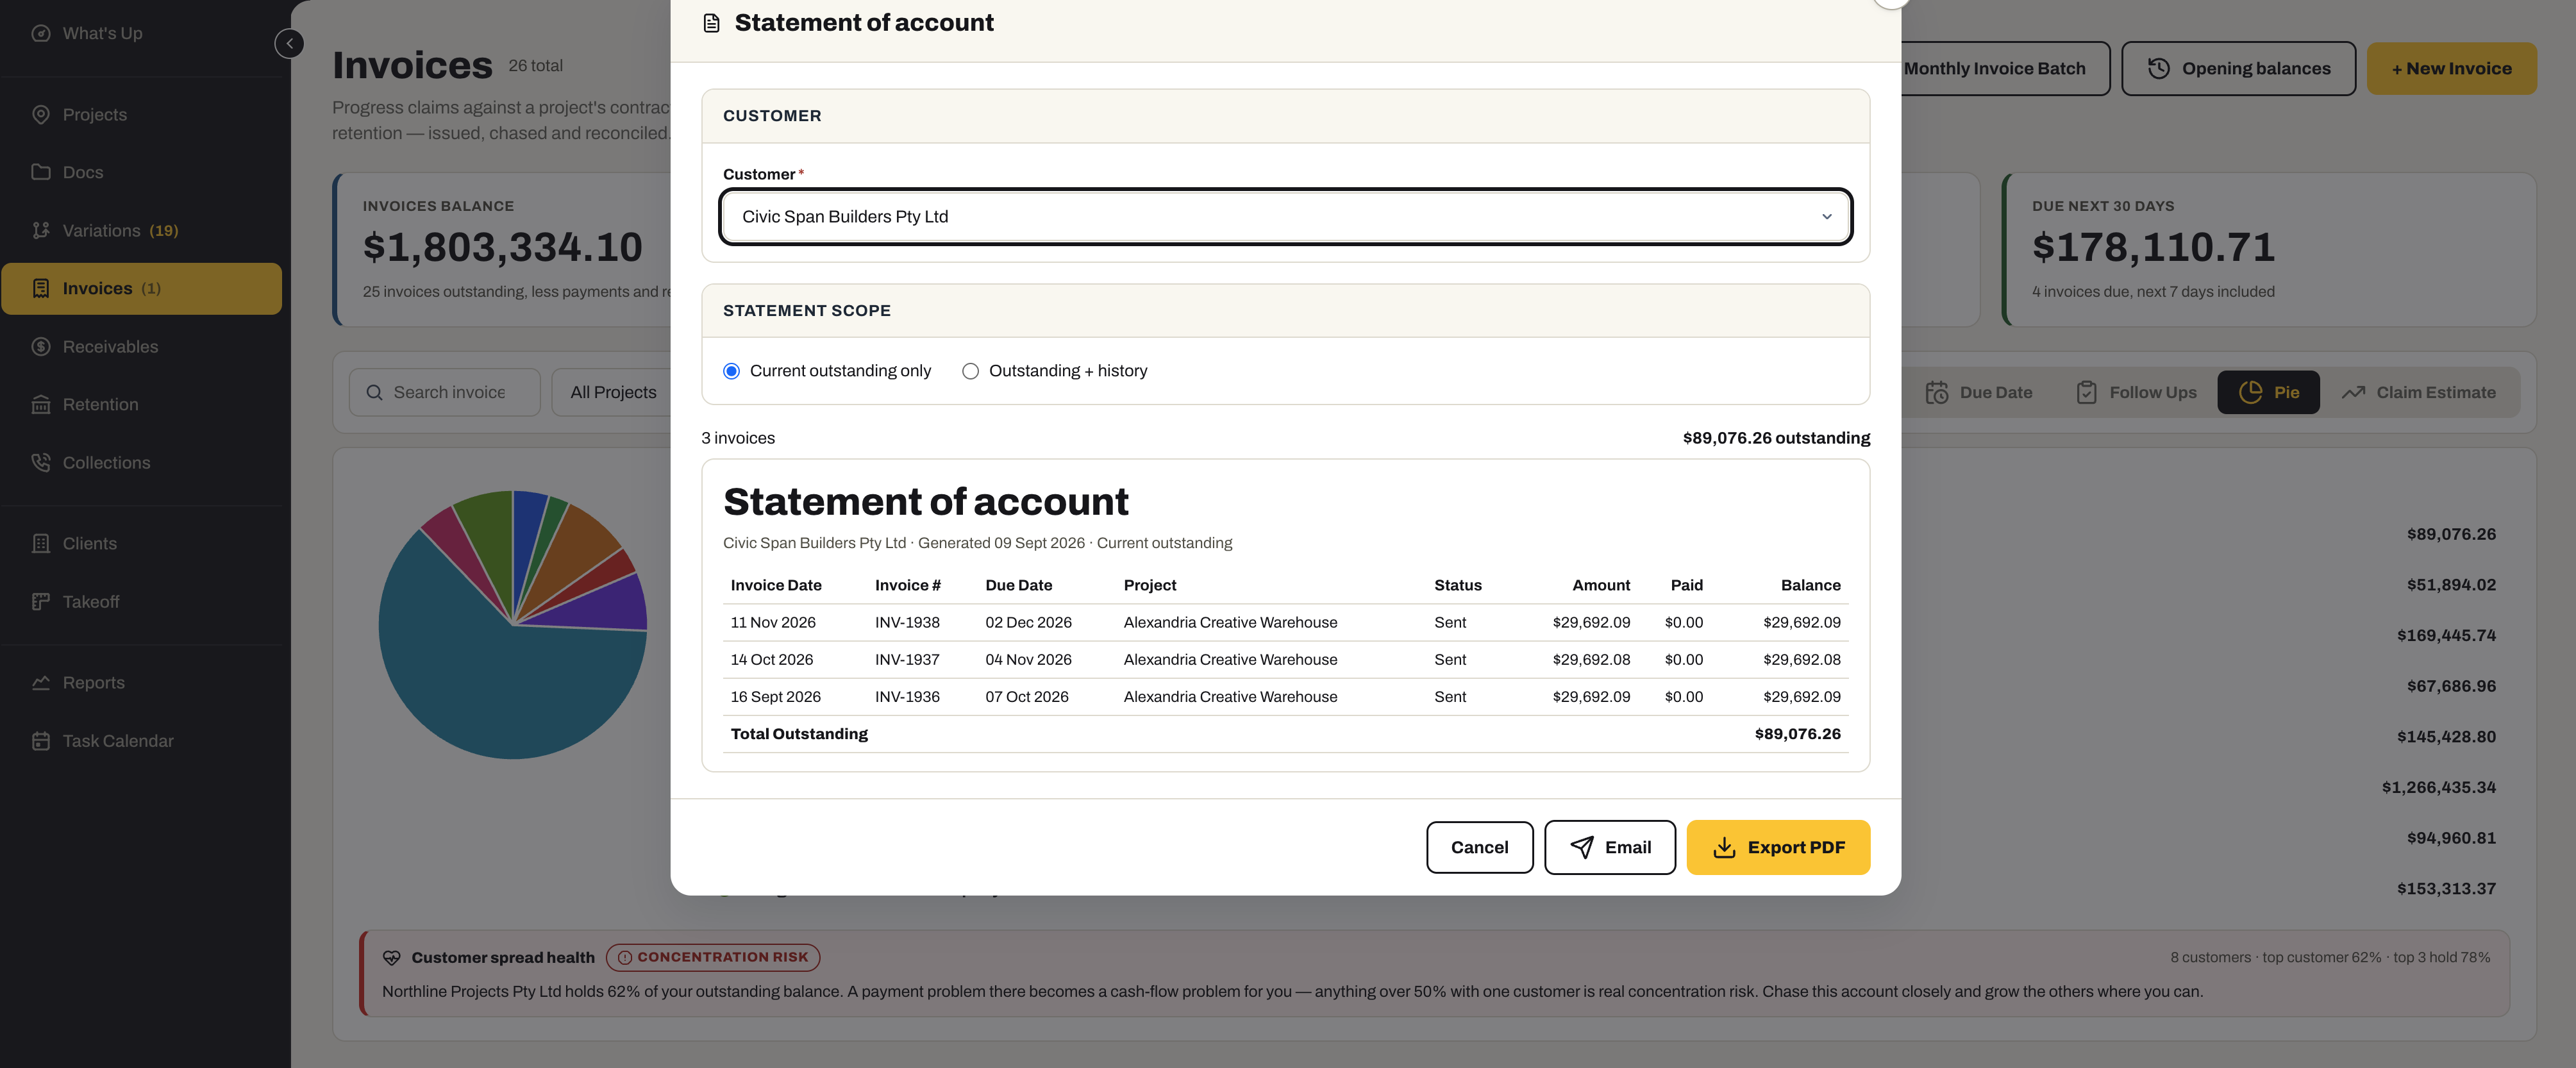The width and height of the screenshot is (2576, 1068).
Task: Click Monthly Invoice Batch button
Action: tap(1994, 69)
